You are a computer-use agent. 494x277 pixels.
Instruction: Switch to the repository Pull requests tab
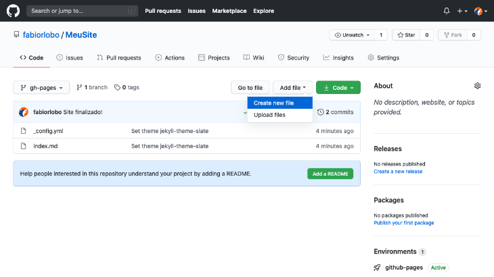(x=119, y=58)
